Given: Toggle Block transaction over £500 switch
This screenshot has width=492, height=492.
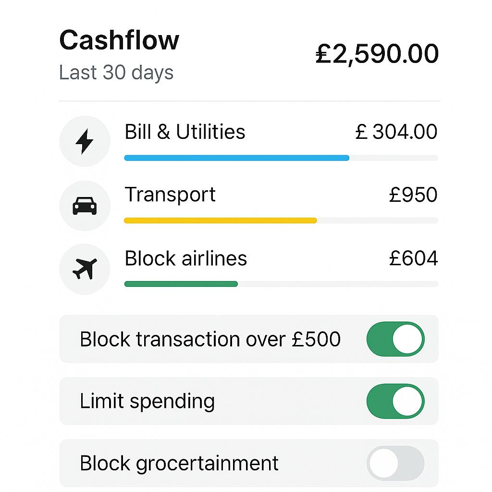Looking at the screenshot, I should coord(395,339).
